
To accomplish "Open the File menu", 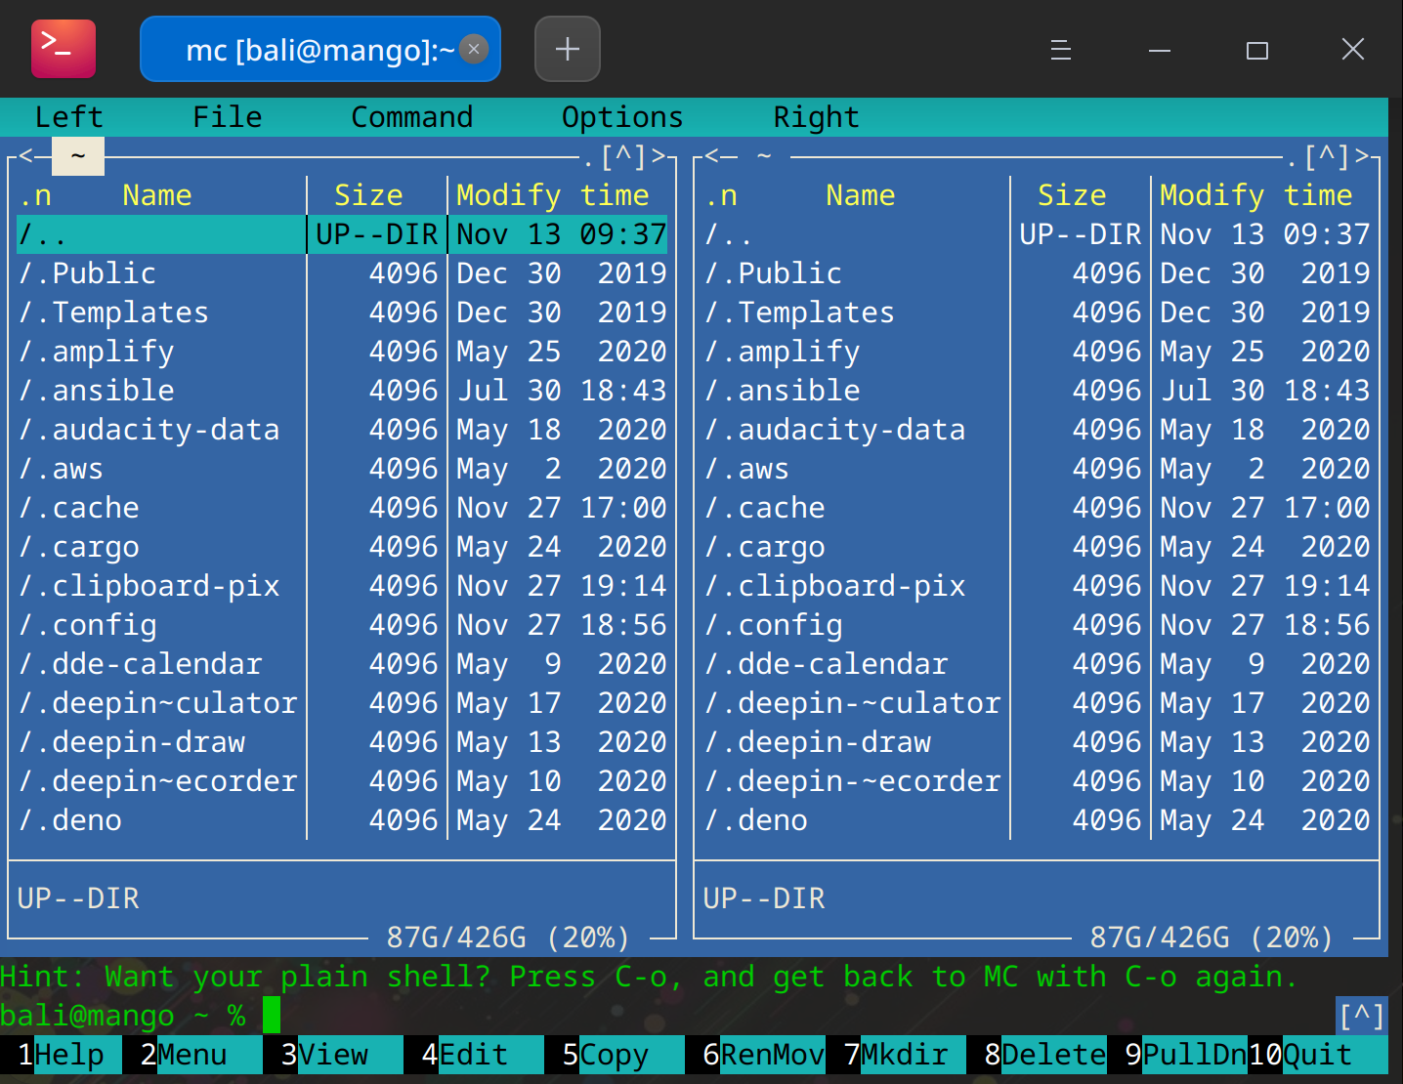I will coord(228,117).
